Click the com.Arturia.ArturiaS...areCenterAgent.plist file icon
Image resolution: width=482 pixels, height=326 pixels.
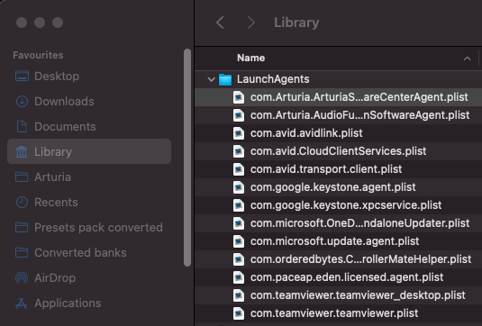[x=239, y=97]
